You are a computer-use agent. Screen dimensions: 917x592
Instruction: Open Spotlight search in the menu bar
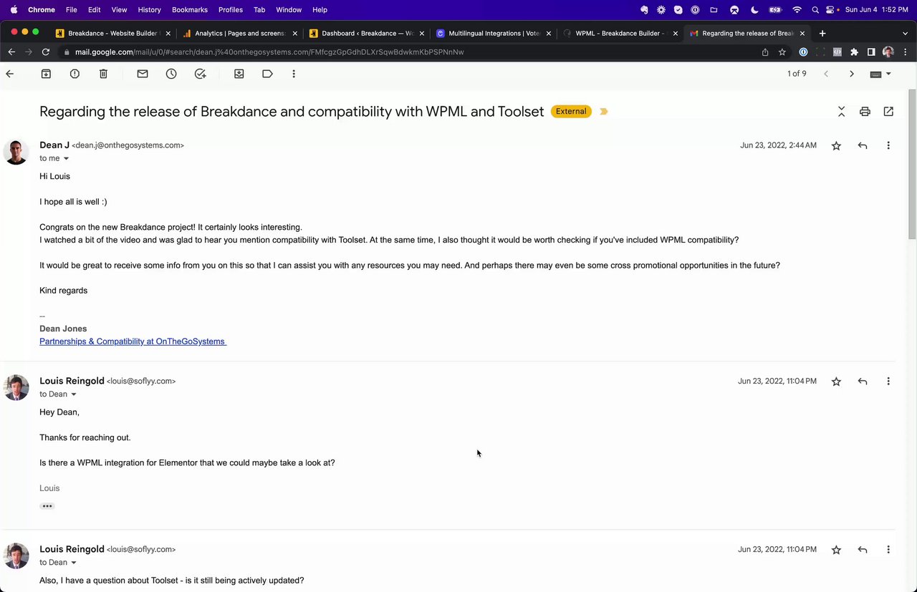(815, 10)
